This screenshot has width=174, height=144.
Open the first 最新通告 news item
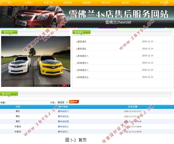click(82, 42)
